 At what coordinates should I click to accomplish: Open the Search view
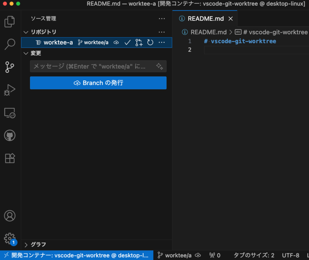(10, 44)
